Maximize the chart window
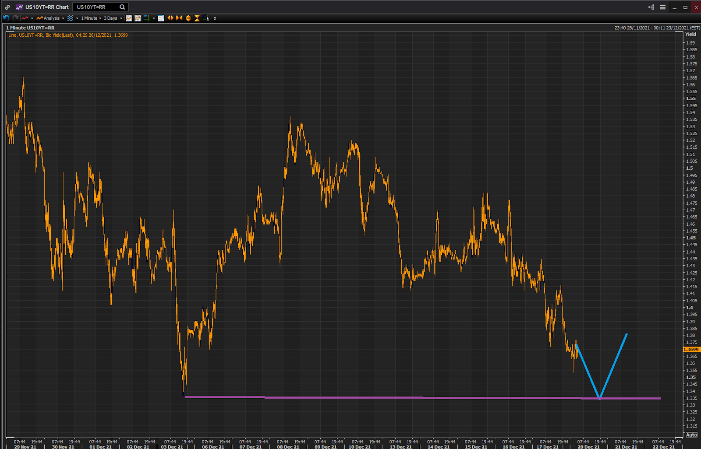The height and width of the screenshot is (449, 701). click(685, 7)
